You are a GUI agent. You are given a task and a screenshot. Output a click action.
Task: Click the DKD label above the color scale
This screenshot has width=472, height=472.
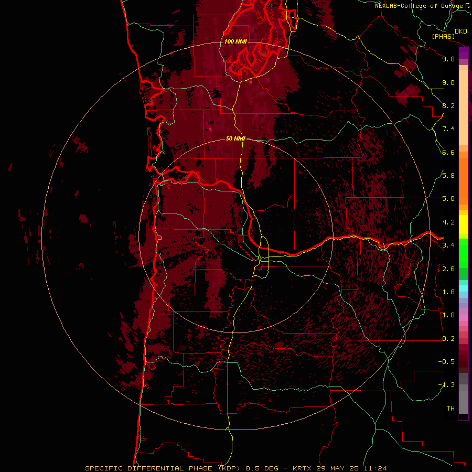pyautogui.click(x=460, y=31)
